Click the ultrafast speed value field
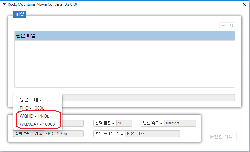This screenshot has height=152, width=250. pyautogui.click(x=180, y=123)
